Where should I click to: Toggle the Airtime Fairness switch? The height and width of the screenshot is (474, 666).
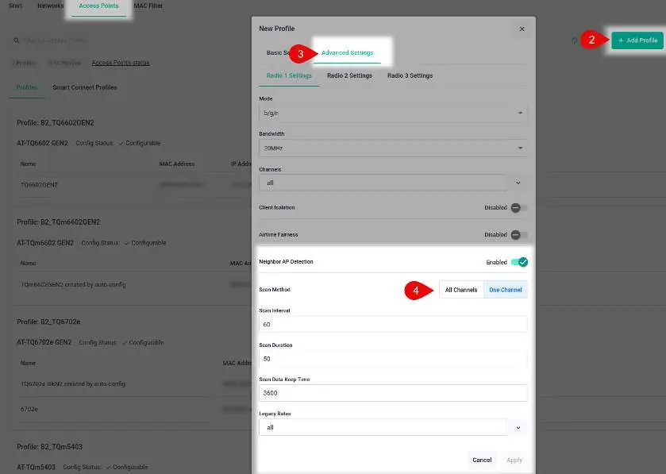(x=518, y=235)
